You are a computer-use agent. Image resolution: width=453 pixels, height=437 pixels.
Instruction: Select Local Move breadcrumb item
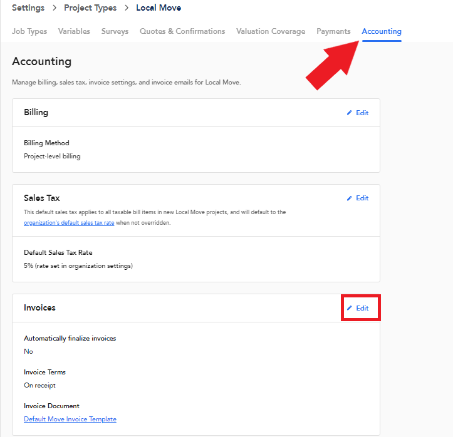(159, 8)
